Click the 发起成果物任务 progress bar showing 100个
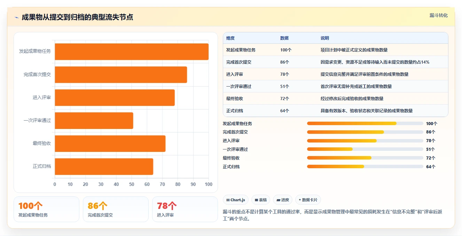This screenshot has width=462, height=236. pyautogui.click(x=365, y=123)
